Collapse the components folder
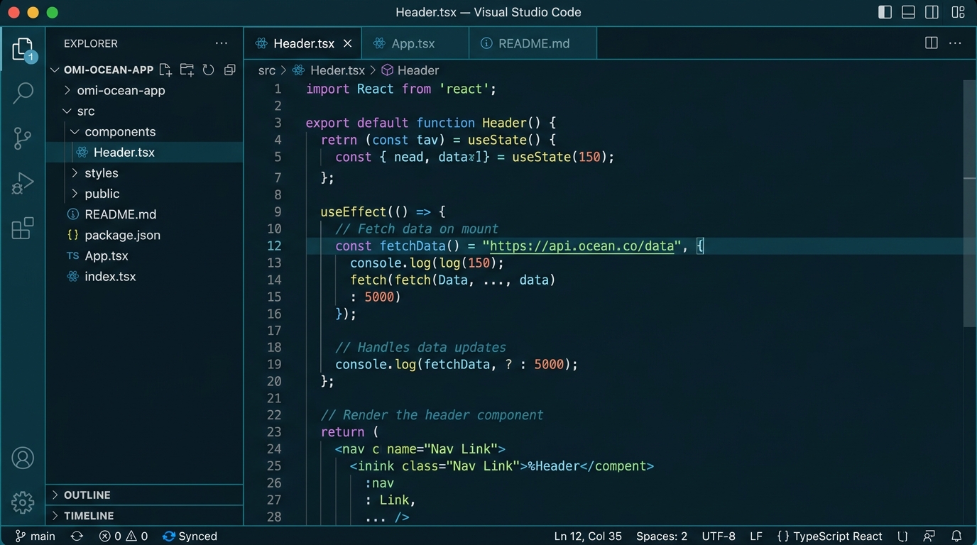Screen dimensions: 977x545 75,131
